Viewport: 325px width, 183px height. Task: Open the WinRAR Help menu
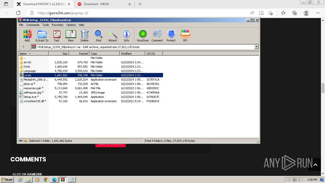tap(82, 25)
